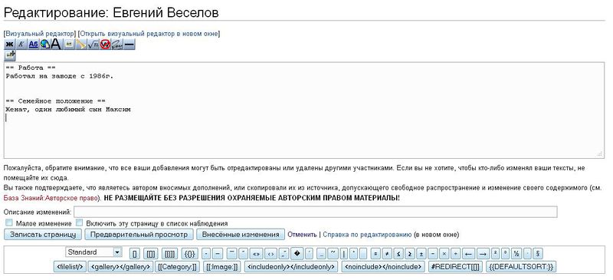This screenshot has width=613, height=280.
Task: Insert the tilde ~ character
Action: click(333, 254)
